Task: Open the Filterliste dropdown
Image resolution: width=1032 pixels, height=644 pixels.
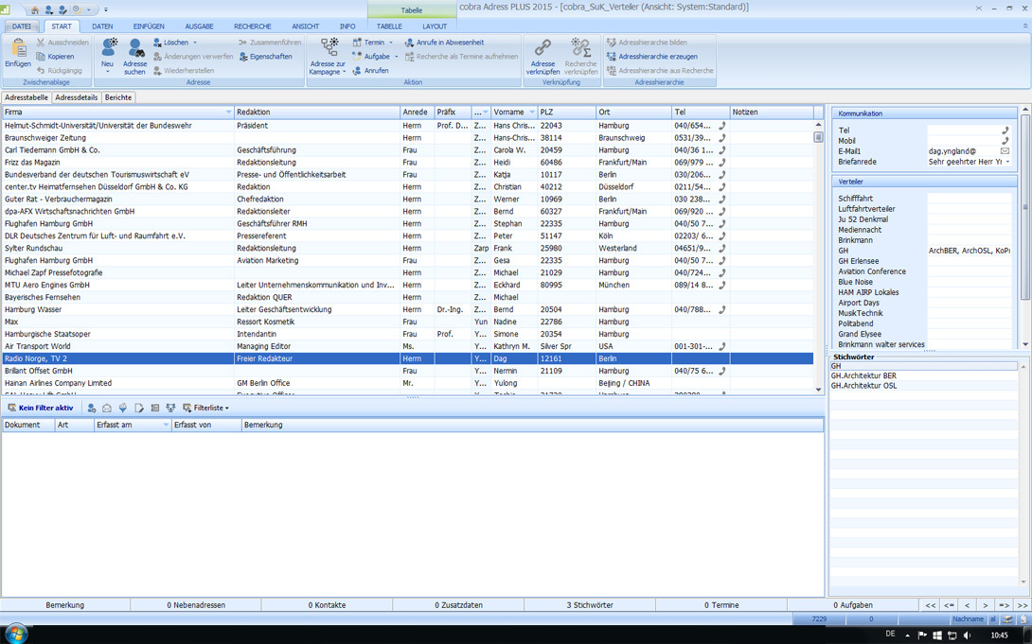Action: [205, 409]
